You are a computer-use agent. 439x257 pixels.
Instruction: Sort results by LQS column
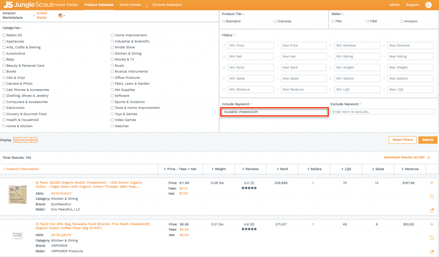(x=346, y=169)
